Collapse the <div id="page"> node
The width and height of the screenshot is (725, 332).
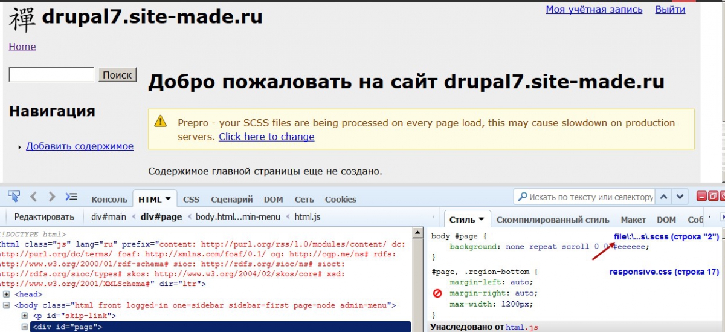pos(25,327)
